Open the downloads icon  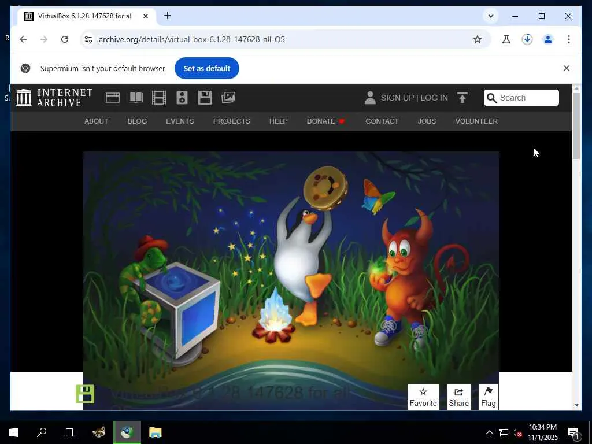pyautogui.click(x=527, y=39)
